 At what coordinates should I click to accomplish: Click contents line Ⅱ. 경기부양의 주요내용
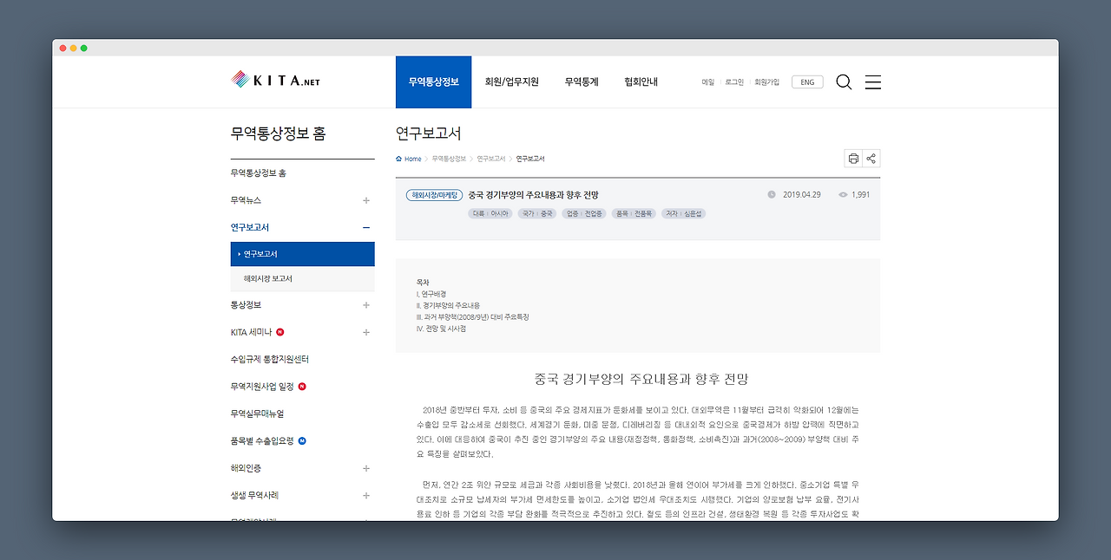448,306
